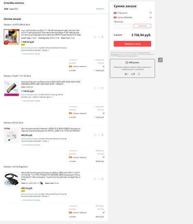Open the OBD2 diagnostic cable thumbnail
The image size is (193, 224).
12,179
